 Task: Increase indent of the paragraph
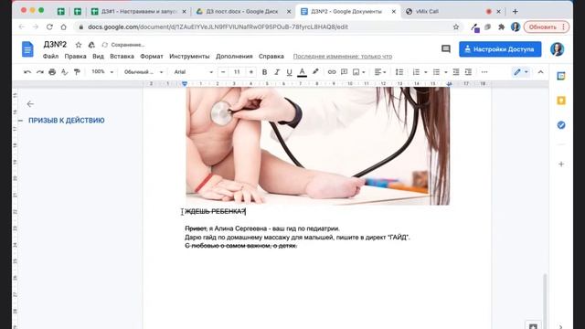click(468, 72)
